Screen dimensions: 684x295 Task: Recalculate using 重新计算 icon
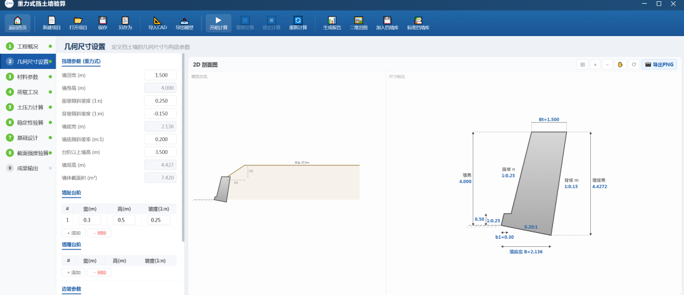298,23
